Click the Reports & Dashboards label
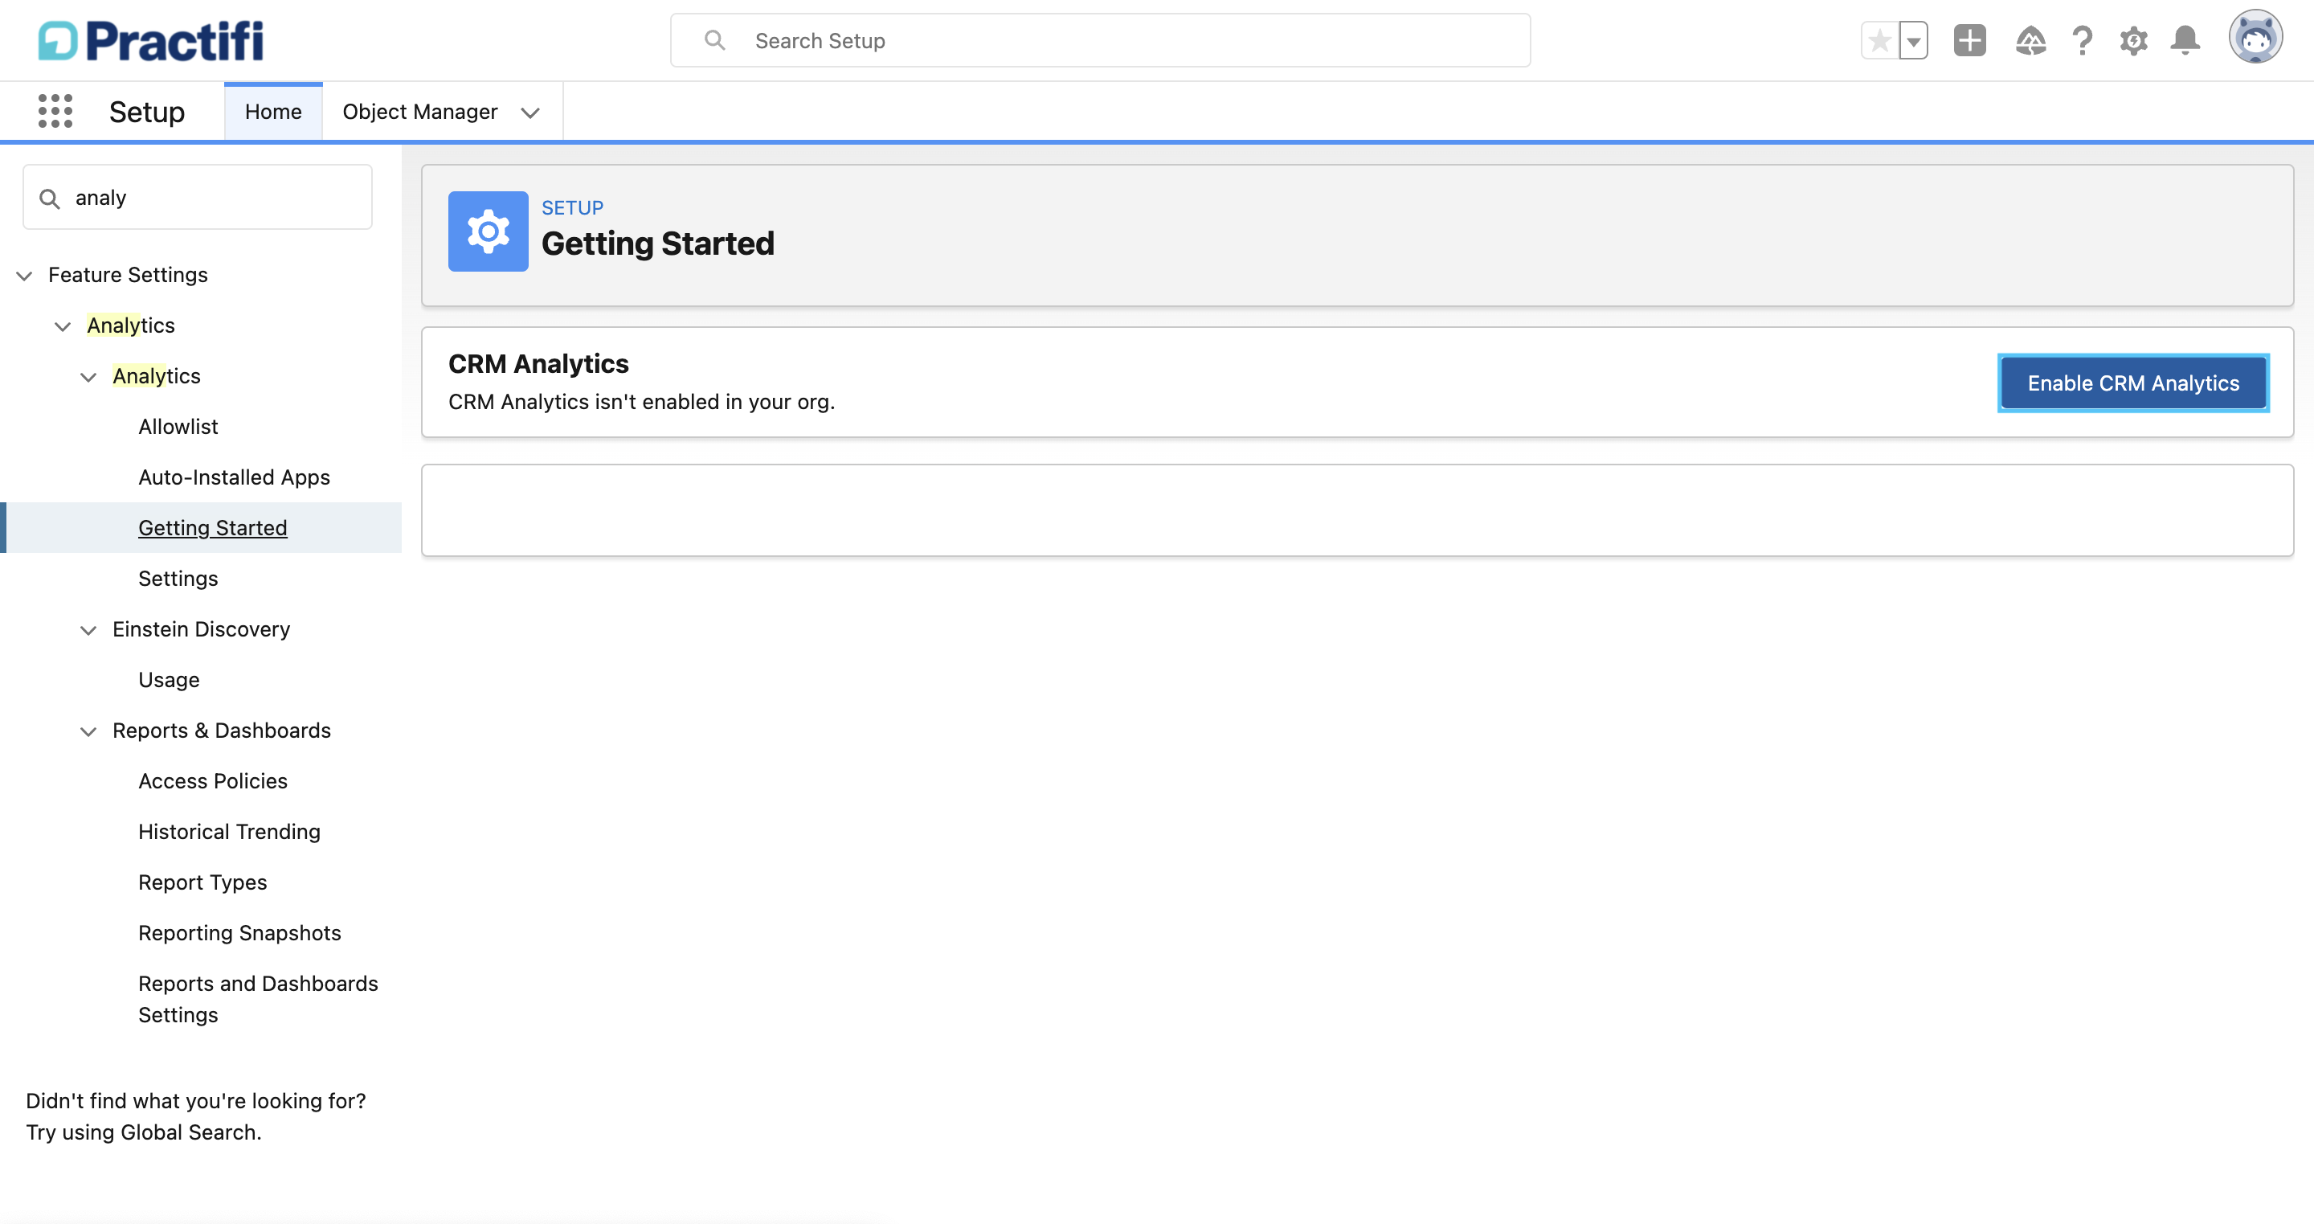 coord(221,731)
